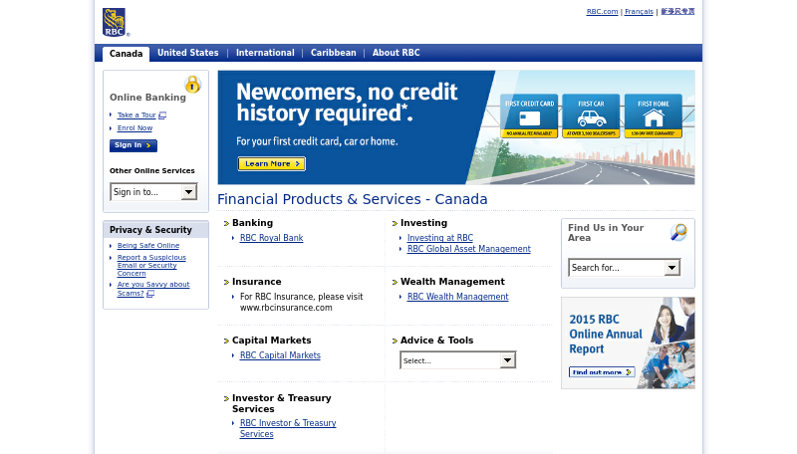Click the Sign In button
The height and width of the screenshot is (454, 797).
[x=133, y=145]
